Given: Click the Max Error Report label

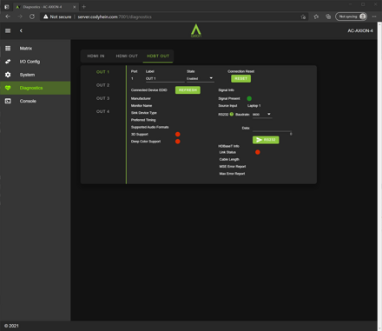Looking at the screenshot, I should [x=232, y=174].
